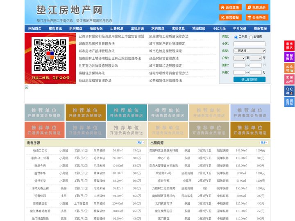Click the salmon-red 推荐单位 tile
This screenshot has width=295, height=221.
click(x=45, y=130)
